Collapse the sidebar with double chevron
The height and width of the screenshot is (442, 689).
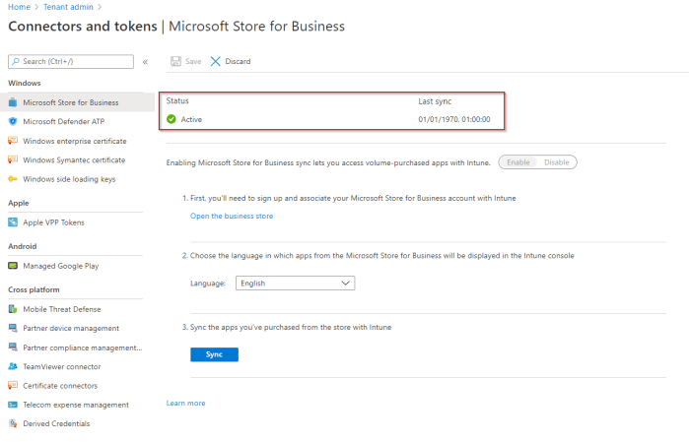(x=145, y=62)
